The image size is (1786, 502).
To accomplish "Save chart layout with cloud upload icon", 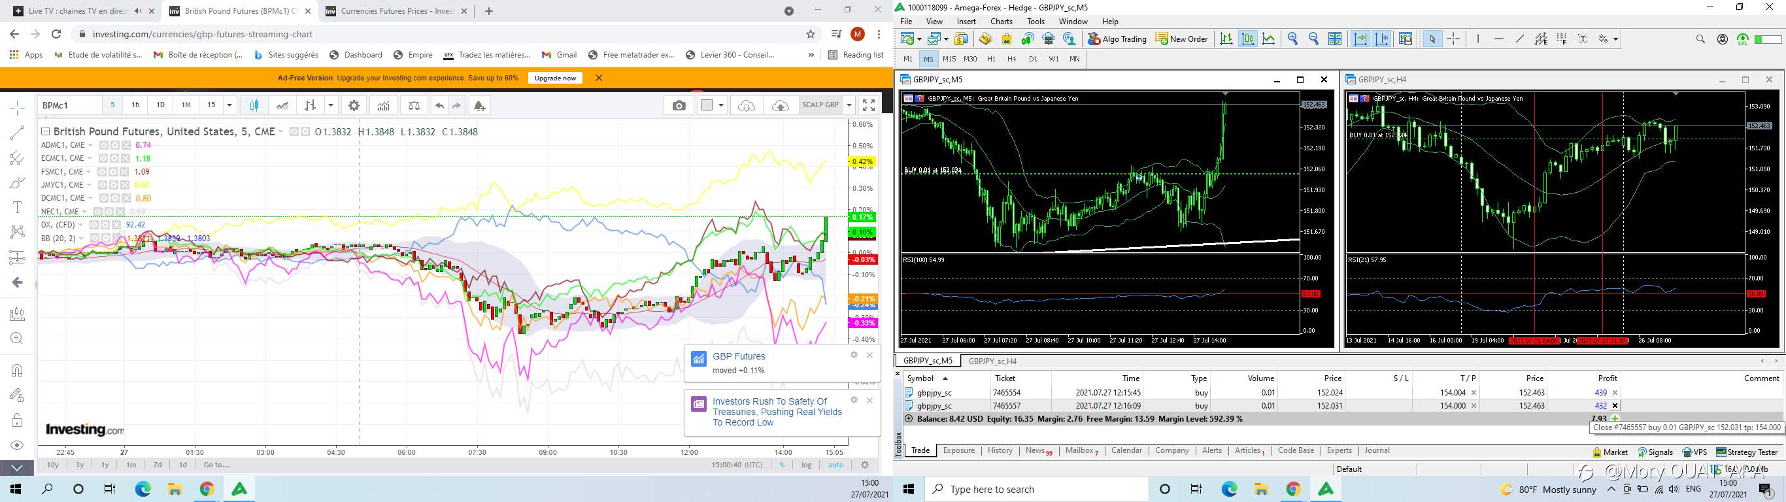I will [780, 105].
